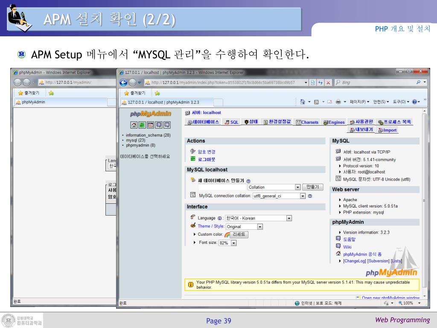Screen dimensions: 437x328
Task: Click the red Stop loading icon
Action: click(328, 82)
